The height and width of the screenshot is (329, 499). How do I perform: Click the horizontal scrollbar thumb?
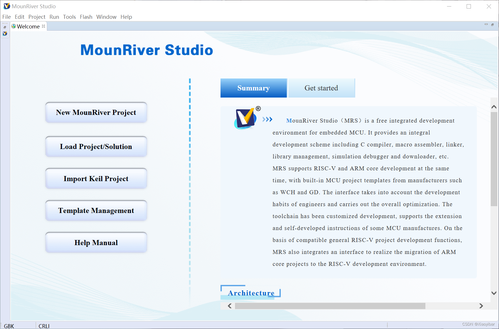[x=330, y=306]
